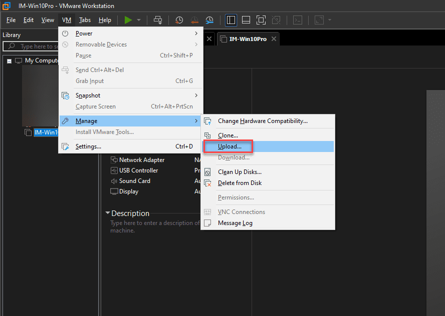Select IM-Win10Pro in the library tree
445x316 pixels.
point(46,132)
